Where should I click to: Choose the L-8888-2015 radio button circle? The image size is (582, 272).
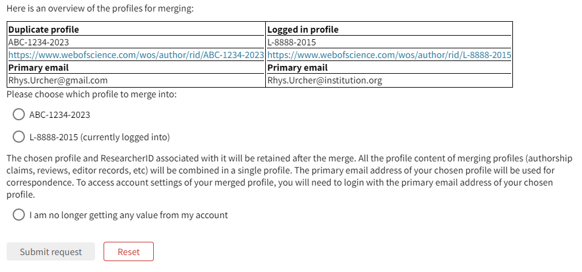19,137
